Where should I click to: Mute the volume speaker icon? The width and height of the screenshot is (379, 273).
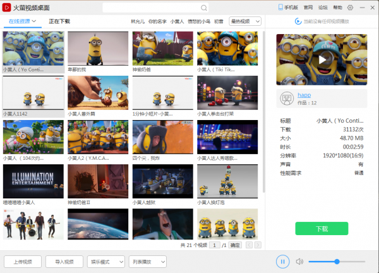point(299,262)
